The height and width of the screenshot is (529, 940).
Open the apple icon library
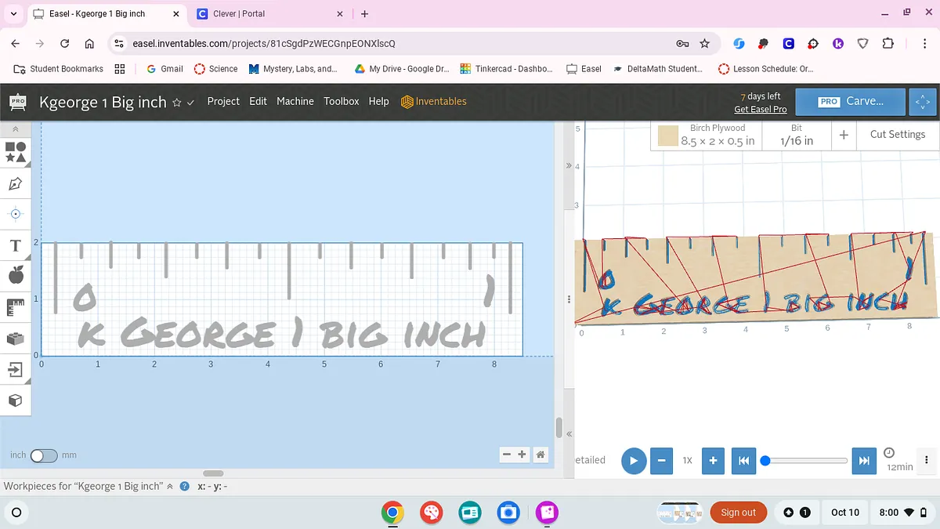click(x=16, y=275)
